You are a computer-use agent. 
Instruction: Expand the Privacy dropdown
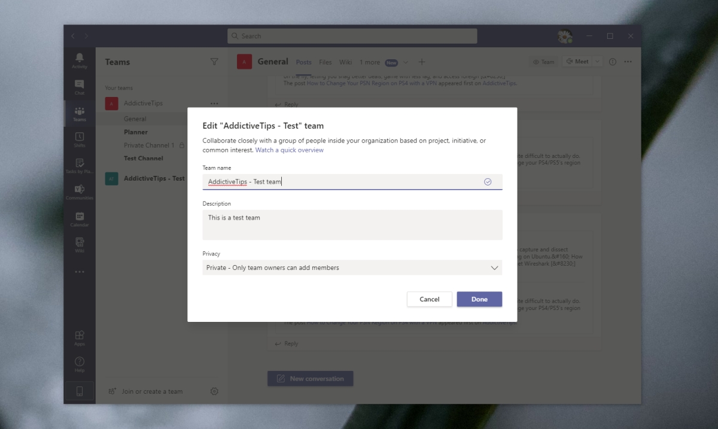coord(352,267)
